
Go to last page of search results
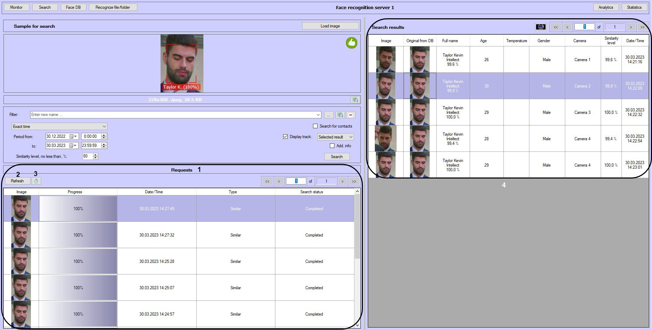pos(642,27)
